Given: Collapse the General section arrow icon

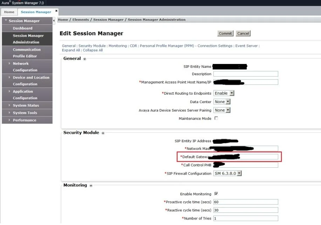Looking at the screenshot, I should 84,59.
